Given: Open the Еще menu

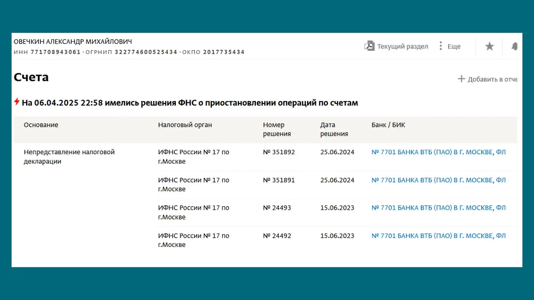Looking at the screenshot, I should click(x=454, y=46).
